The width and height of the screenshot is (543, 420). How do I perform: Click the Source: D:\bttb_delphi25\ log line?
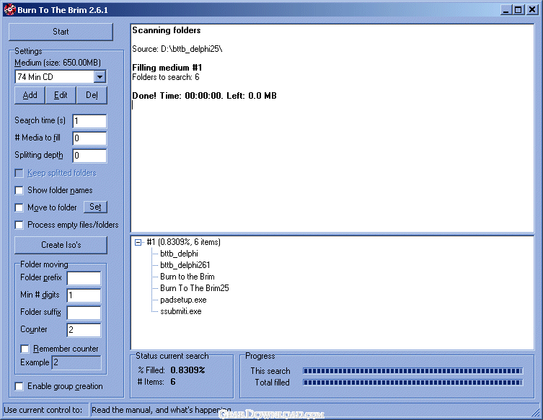click(177, 49)
